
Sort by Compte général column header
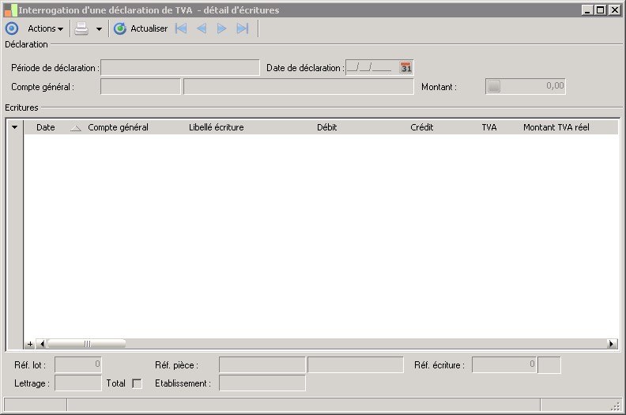[119, 127]
